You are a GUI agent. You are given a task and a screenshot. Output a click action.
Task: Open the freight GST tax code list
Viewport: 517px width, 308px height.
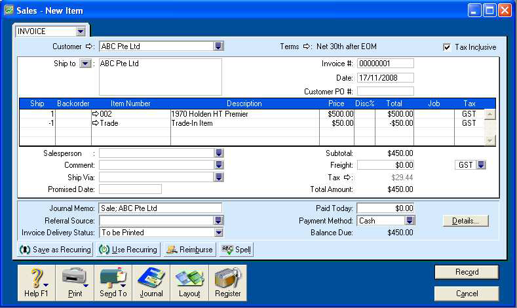click(481, 165)
